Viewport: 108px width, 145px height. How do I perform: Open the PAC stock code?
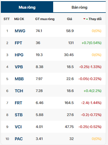19,139
